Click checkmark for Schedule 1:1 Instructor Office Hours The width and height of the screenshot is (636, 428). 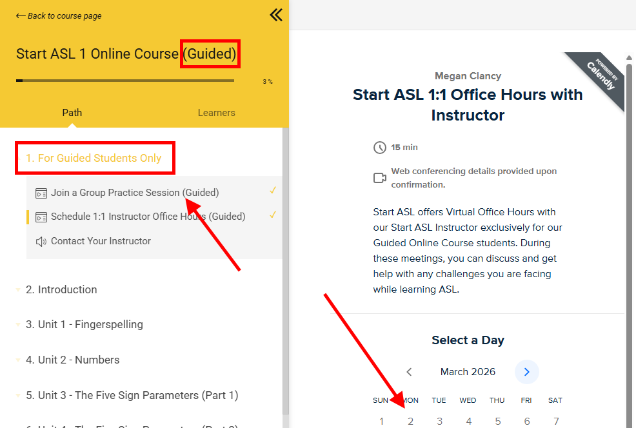[x=273, y=215]
